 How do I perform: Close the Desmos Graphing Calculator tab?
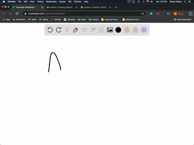[76, 7]
